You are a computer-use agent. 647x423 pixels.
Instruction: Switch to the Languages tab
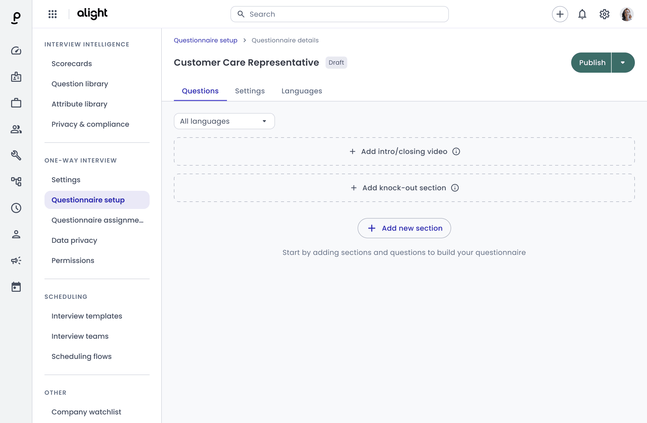(302, 91)
